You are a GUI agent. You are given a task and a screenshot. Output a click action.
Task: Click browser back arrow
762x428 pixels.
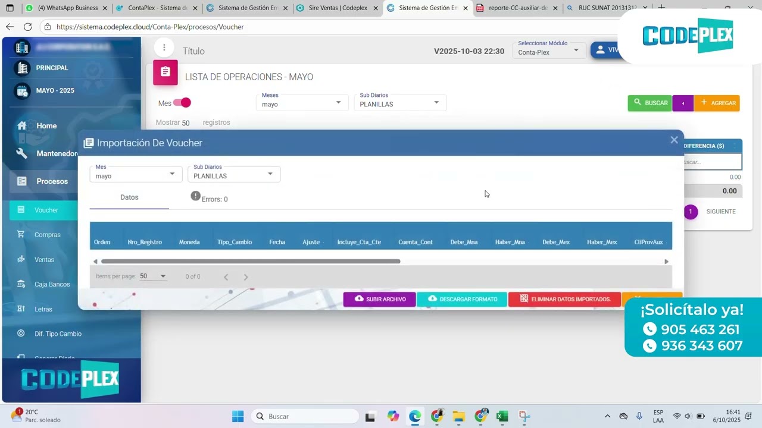click(10, 27)
